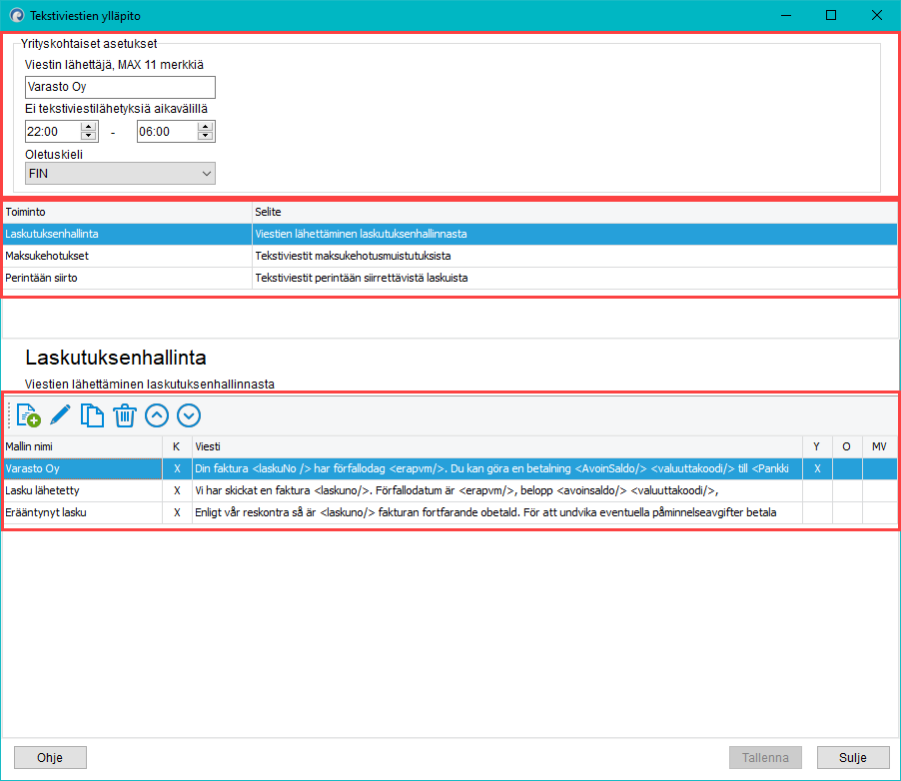
Task: Click the Tallenna button
Action: click(765, 757)
